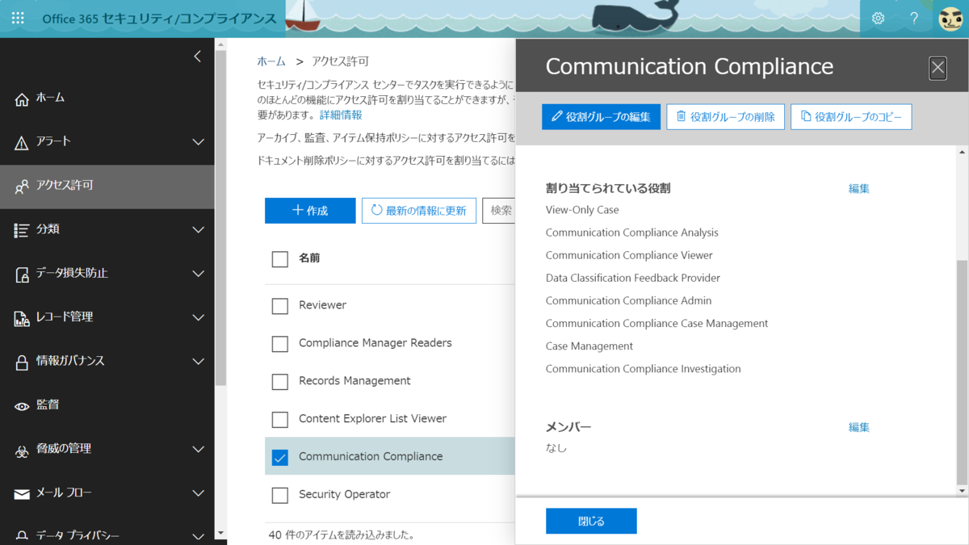Expand the データ損失防止 chevron
This screenshot has width=969, height=545.
198,274
